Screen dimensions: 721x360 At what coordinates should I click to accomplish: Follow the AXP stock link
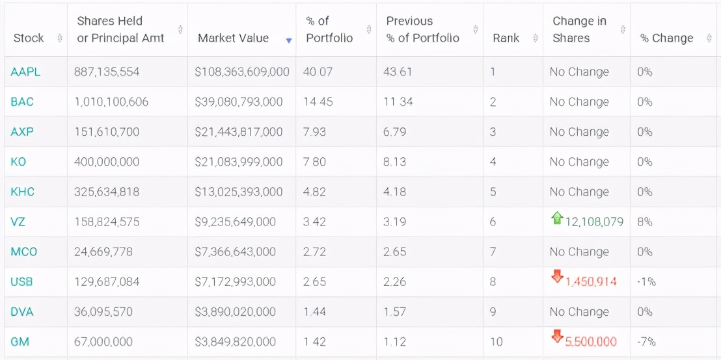pos(22,132)
